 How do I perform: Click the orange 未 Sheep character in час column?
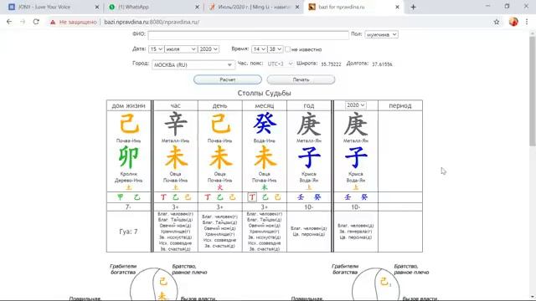pos(176,157)
